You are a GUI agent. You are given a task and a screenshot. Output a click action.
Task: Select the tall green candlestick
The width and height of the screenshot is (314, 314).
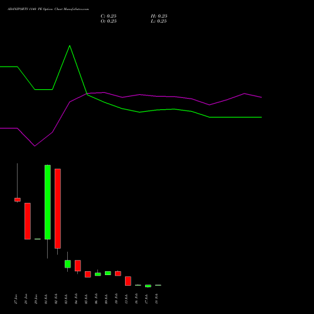(x=48, y=202)
